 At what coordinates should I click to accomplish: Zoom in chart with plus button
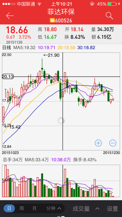[x=98, y=143]
